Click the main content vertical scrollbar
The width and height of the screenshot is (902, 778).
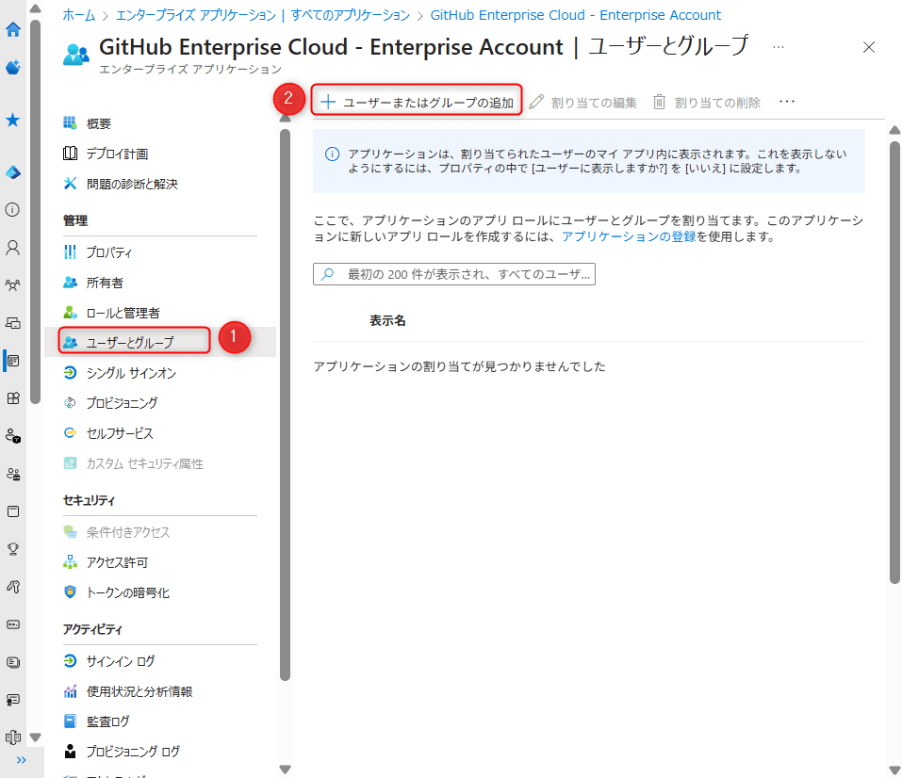coord(894,363)
